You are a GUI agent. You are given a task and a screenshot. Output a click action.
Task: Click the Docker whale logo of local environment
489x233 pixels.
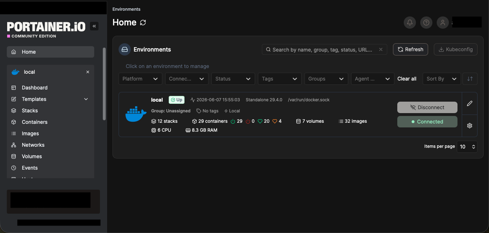coord(136,114)
